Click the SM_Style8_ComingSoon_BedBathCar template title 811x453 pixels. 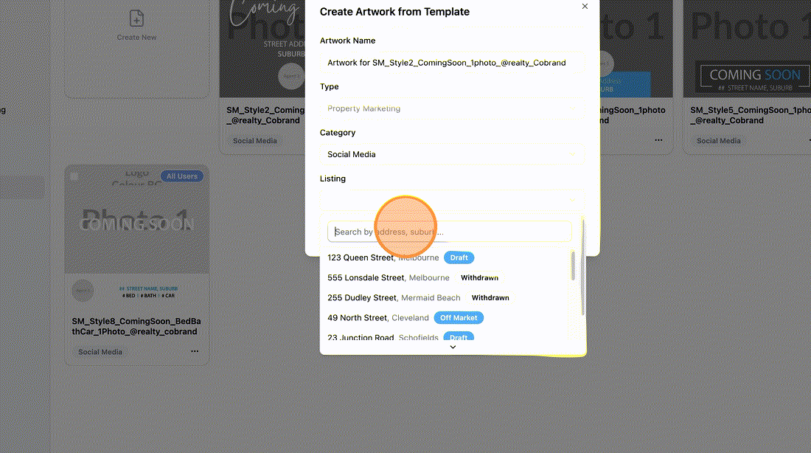coord(136,326)
